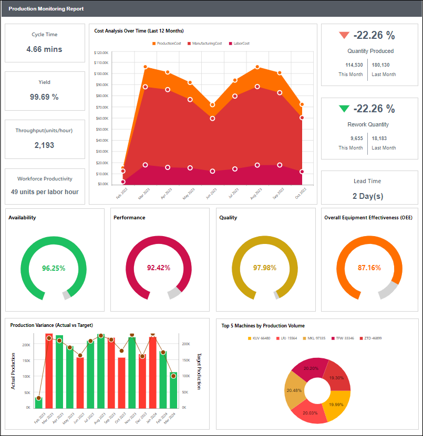The width and height of the screenshot is (423, 436).
Task: Click the 114,530 quantity produced figure
Action: pyautogui.click(x=354, y=65)
